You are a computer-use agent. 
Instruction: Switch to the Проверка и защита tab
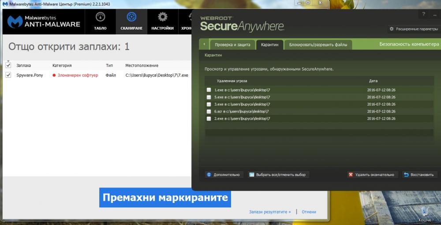click(x=232, y=45)
